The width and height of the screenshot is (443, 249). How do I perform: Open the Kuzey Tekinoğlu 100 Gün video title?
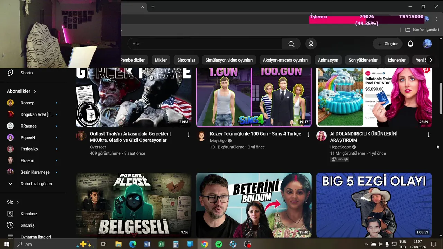click(x=255, y=134)
